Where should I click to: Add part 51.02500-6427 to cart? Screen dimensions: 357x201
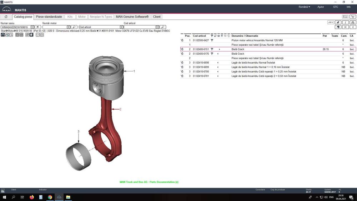click(182, 40)
